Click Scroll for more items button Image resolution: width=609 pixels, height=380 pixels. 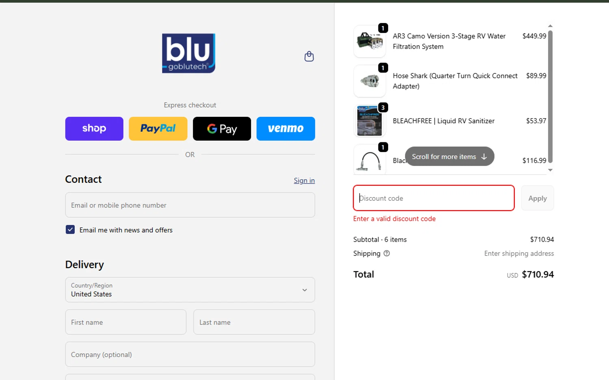[449, 156]
